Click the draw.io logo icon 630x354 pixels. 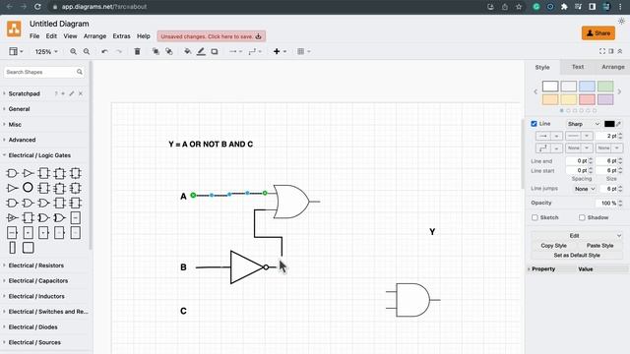14,29
